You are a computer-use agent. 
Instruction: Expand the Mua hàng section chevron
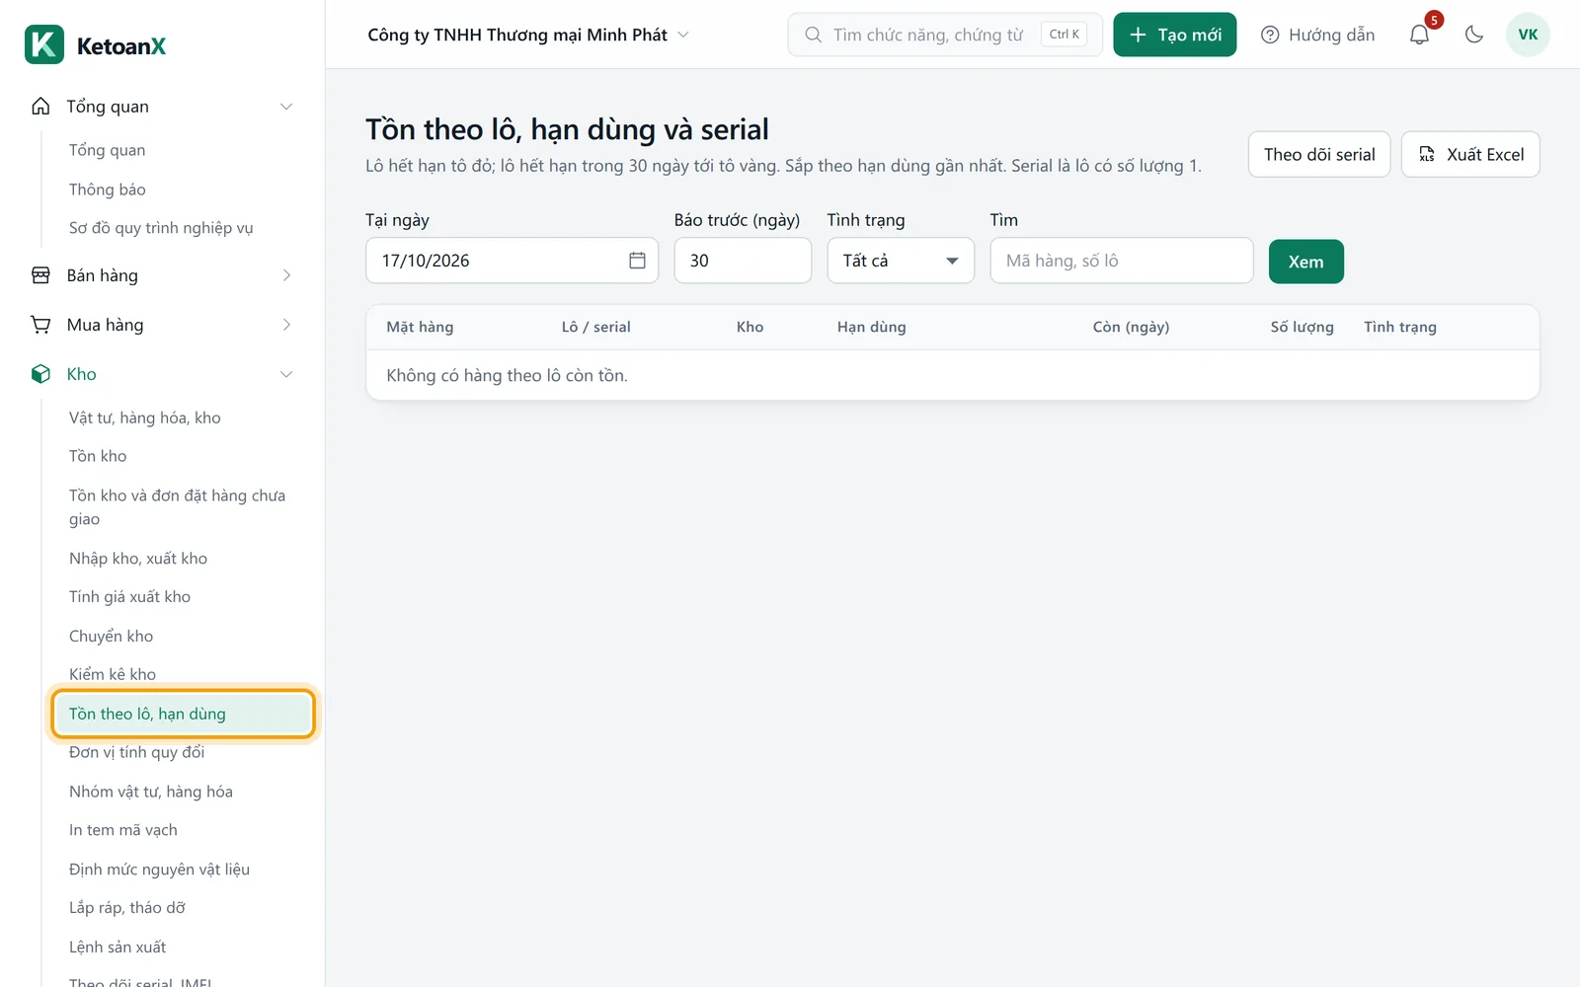click(286, 325)
